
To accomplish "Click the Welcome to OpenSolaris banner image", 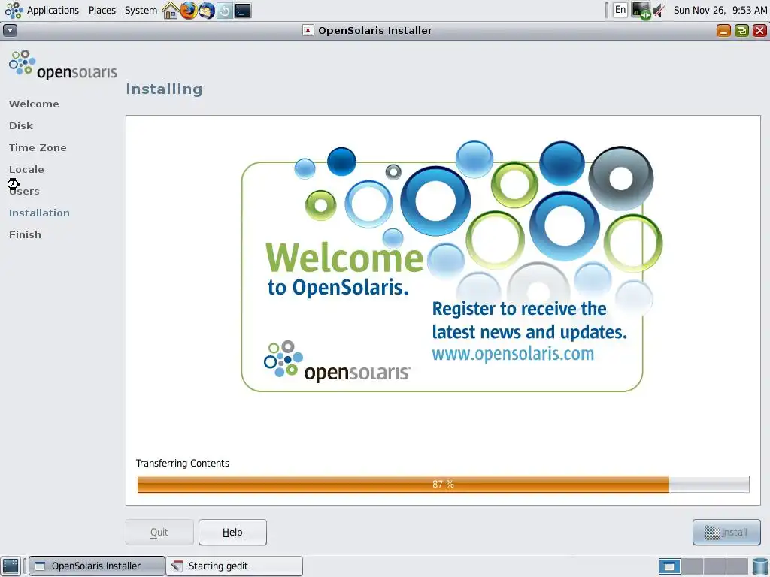I will 452,267.
